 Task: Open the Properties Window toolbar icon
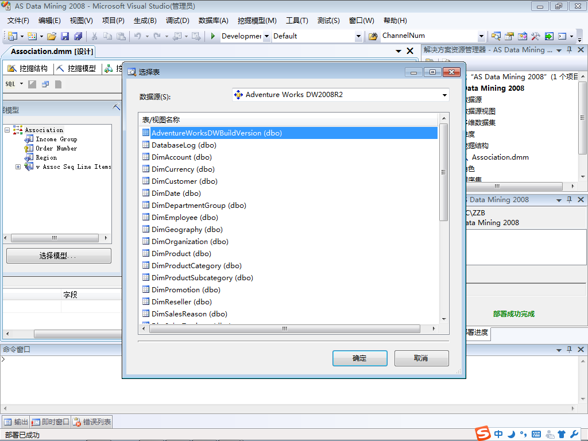509,36
